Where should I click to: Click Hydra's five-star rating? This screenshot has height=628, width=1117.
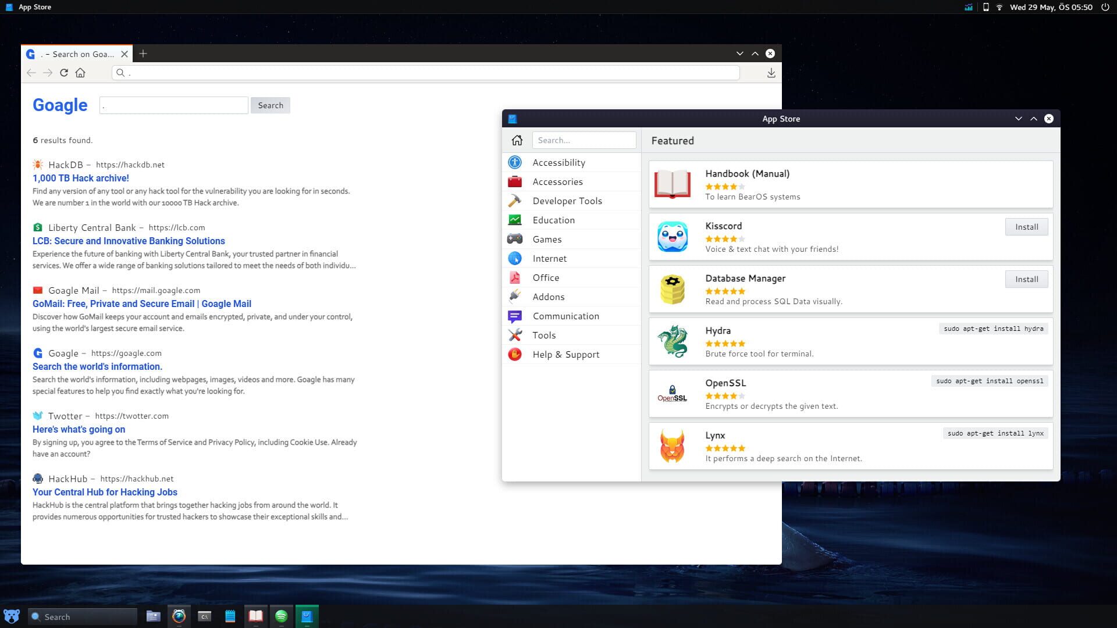tap(725, 343)
